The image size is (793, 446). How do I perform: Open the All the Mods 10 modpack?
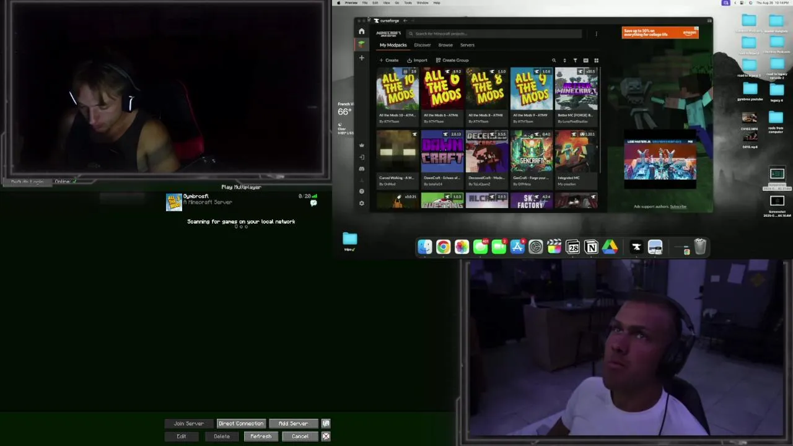(x=398, y=95)
